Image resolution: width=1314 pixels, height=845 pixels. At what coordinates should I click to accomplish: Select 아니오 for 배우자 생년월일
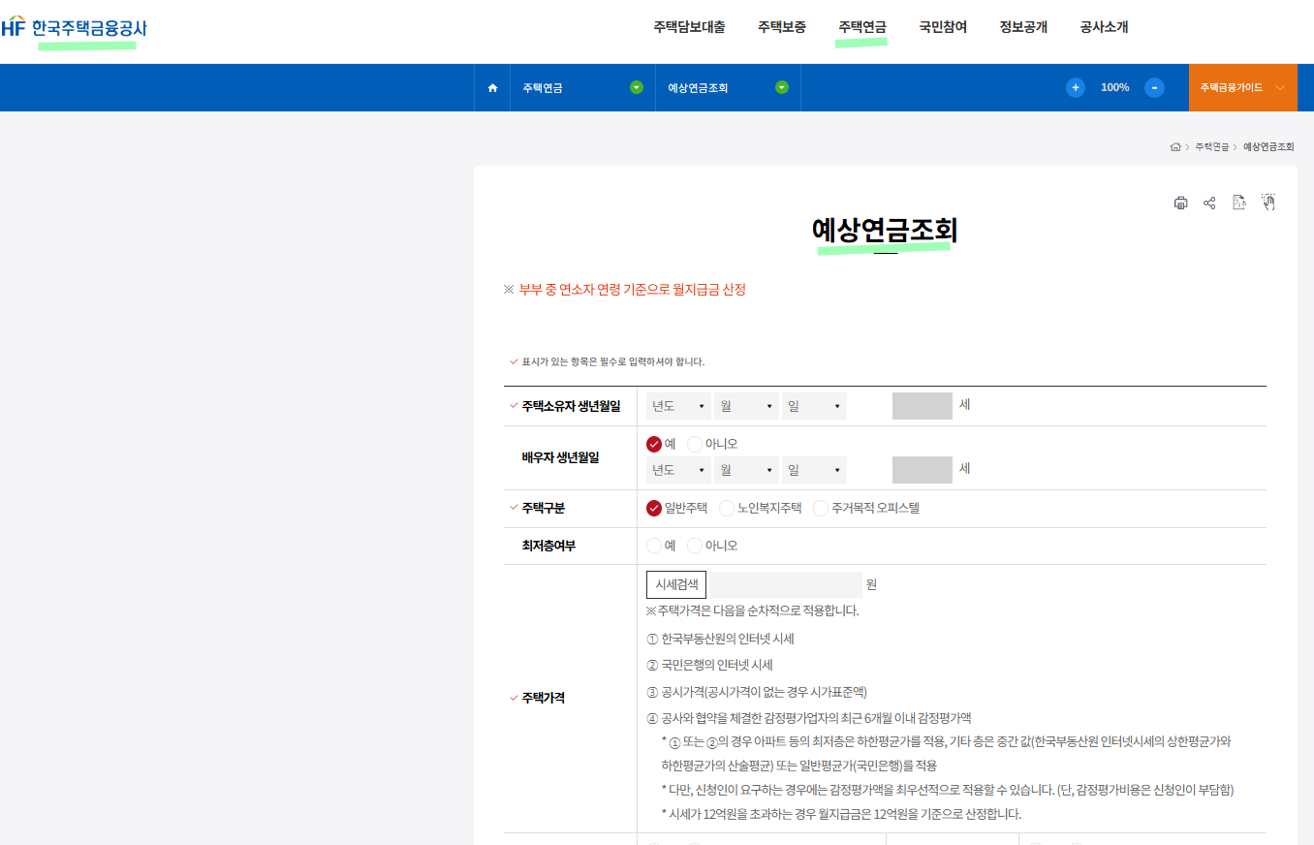click(x=694, y=444)
